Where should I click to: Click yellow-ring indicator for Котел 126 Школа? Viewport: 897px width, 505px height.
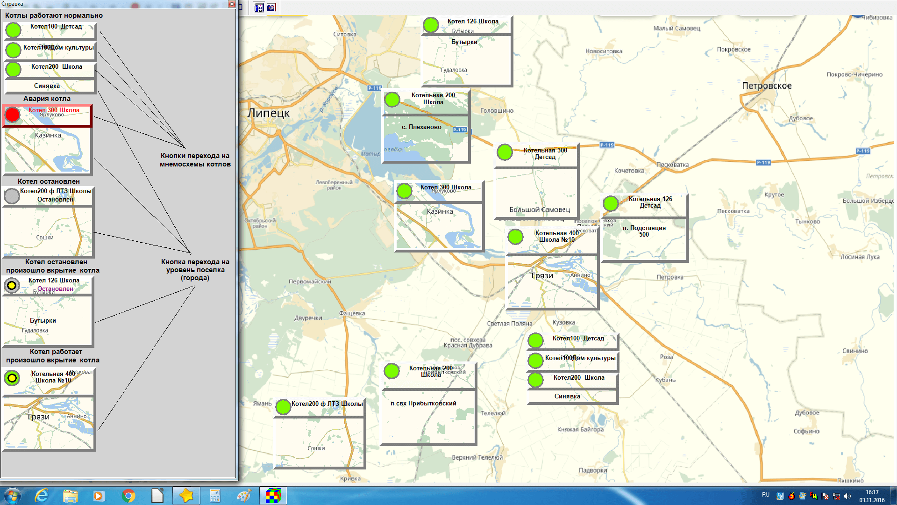tap(12, 285)
